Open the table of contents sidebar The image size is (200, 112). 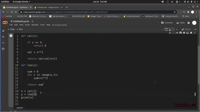pos(3,31)
